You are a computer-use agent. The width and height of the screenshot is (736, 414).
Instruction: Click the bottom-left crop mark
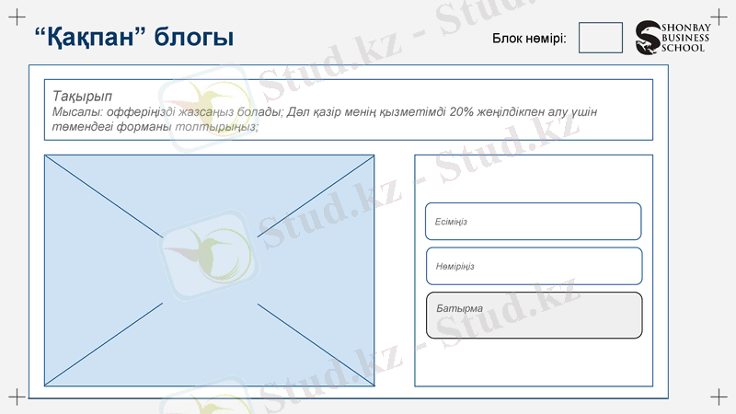click(16, 397)
